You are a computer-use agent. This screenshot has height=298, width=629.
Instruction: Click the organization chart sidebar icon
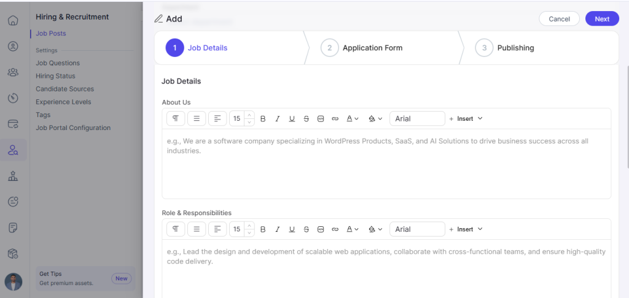(x=13, y=176)
